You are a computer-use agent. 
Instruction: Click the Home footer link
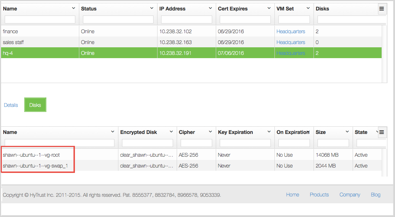click(x=293, y=195)
